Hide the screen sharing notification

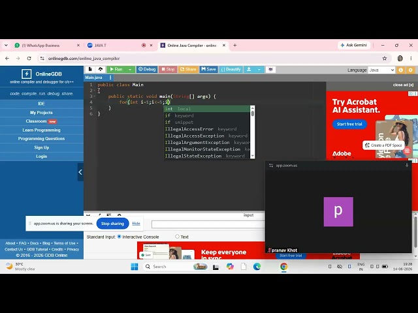click(136, 224)
